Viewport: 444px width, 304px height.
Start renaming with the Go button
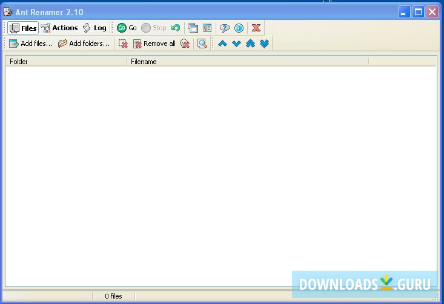127,28
